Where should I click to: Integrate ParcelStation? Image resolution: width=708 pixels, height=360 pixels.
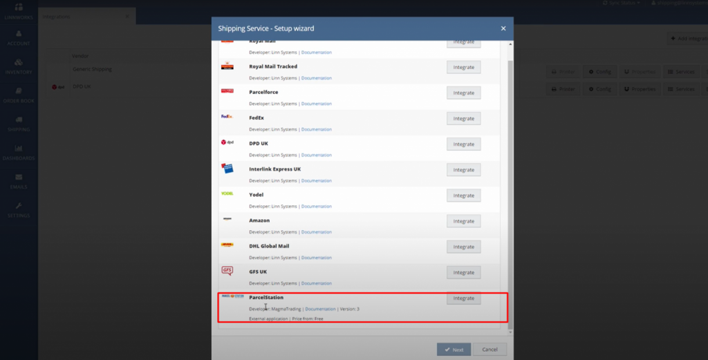(464, 299)
